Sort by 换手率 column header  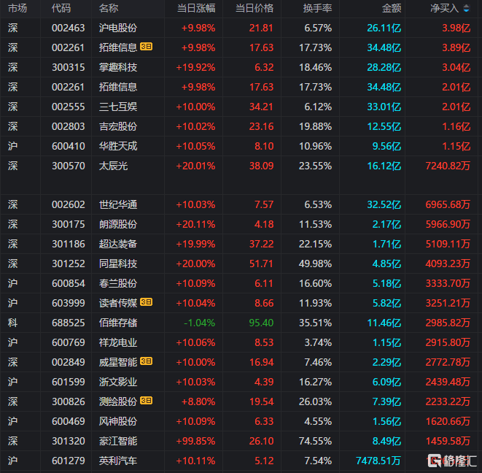point(317,8)
